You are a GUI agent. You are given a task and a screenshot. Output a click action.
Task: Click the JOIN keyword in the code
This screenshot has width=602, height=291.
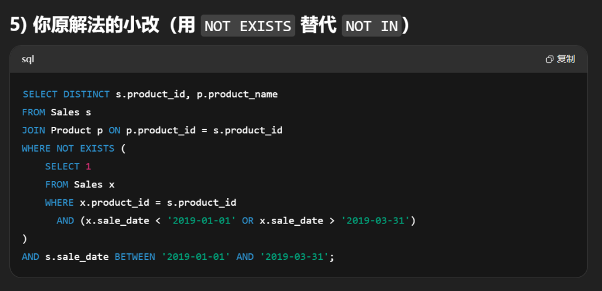click(x=34, y=130)
